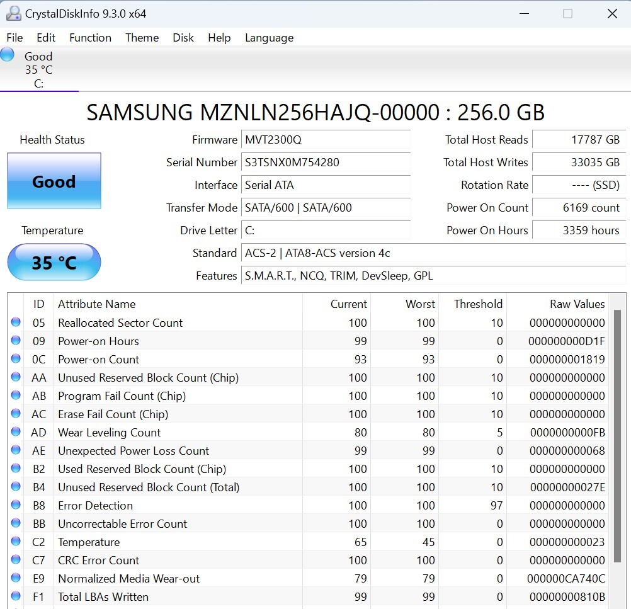Click the 35 °C temperature button
Screen dimensions: 631x609
tap(54, 262)
